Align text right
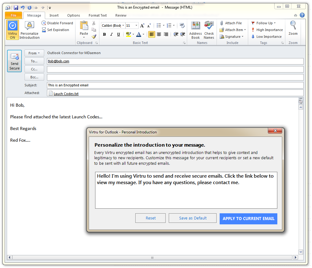312x268 pixels. 166,34
